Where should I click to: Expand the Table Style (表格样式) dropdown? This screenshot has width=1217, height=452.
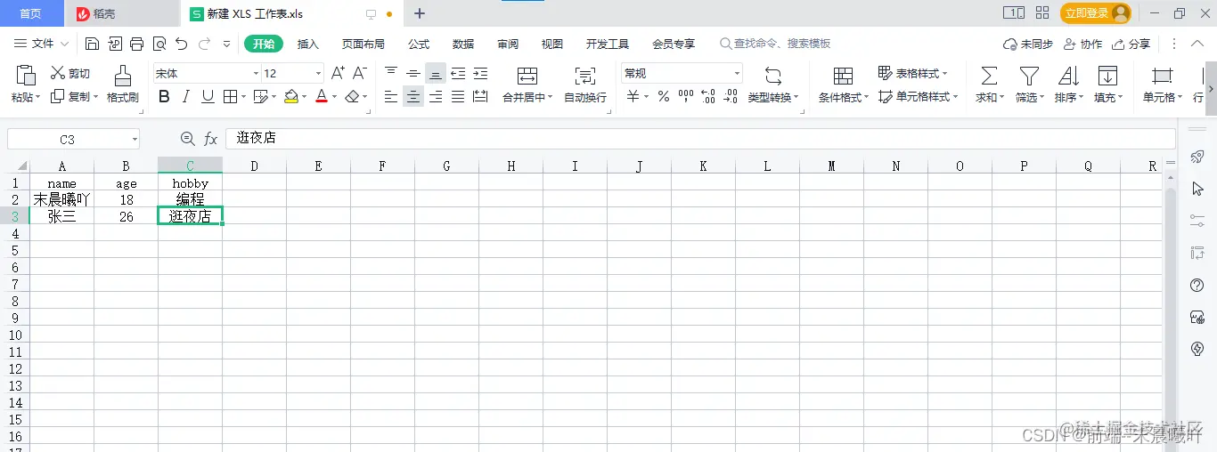click(x=944, y=74)
